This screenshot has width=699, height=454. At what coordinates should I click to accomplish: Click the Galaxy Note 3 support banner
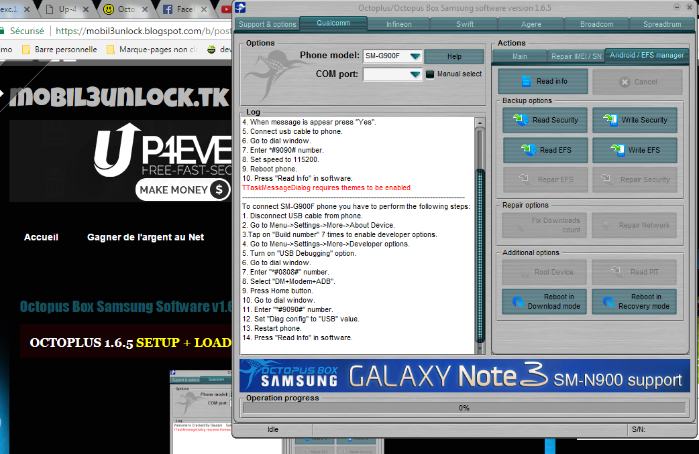(464, 376)
